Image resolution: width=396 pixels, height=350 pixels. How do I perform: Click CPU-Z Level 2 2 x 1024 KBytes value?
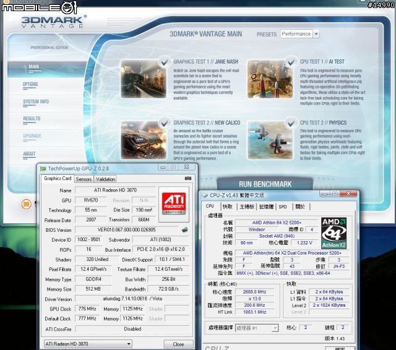[x=329, y=305]
